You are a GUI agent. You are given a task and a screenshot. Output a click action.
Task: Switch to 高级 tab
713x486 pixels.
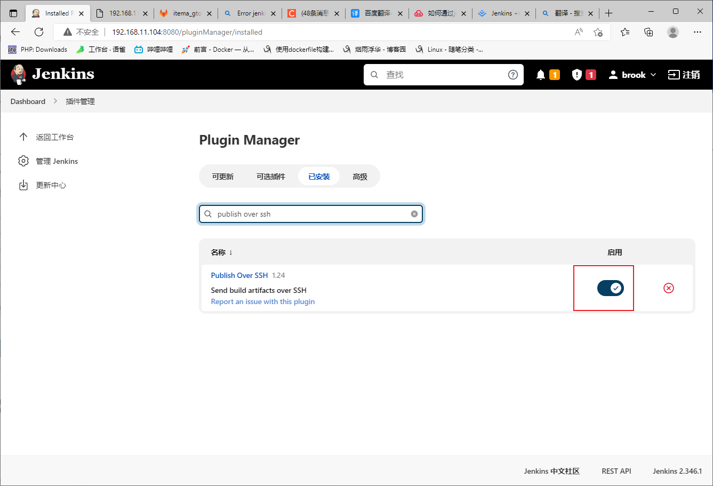(x=360, y=177)
